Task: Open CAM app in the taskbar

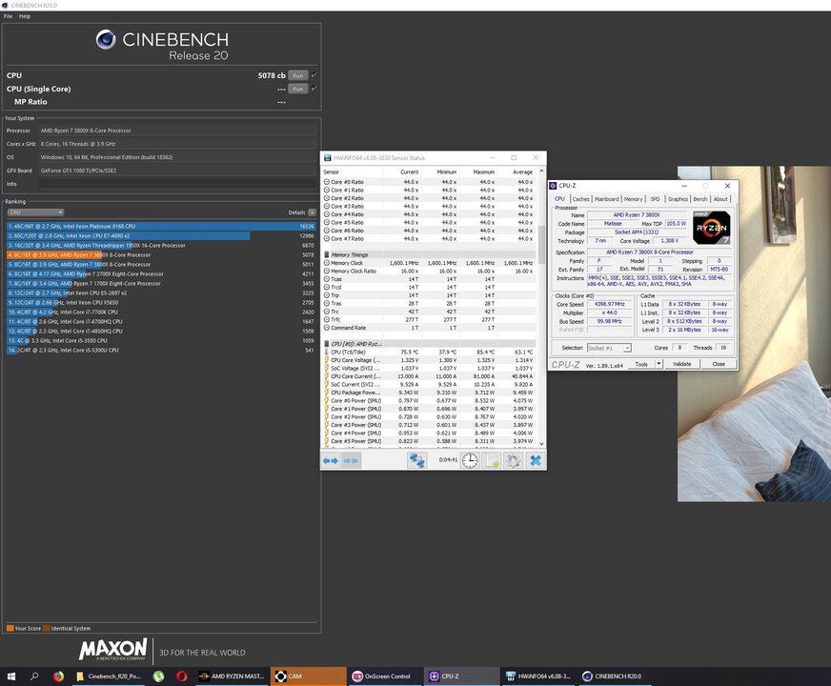Action: 309,676
